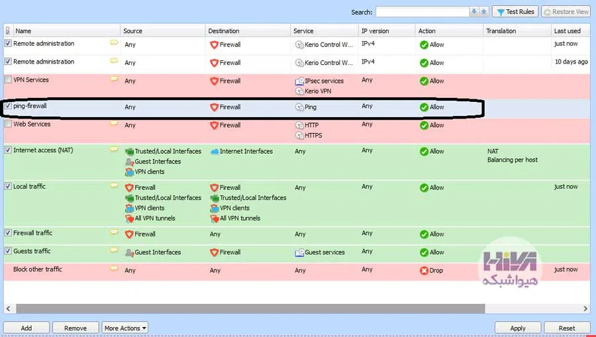Viewport: 596px width, 337px height.
Task: Toggle the Firewall traffic rule checkbox
Action: point(8,232)
